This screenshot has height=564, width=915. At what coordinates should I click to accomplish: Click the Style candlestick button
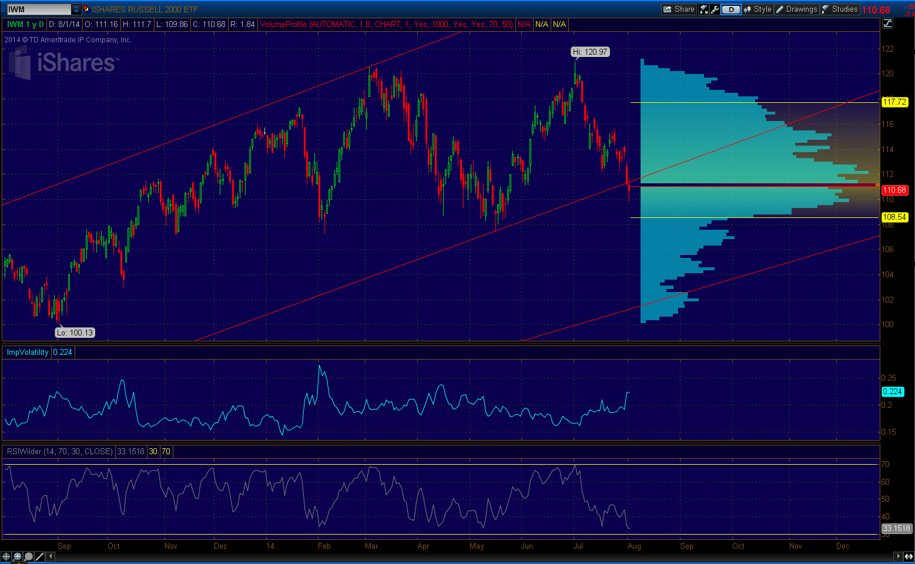tap(757, 9)
